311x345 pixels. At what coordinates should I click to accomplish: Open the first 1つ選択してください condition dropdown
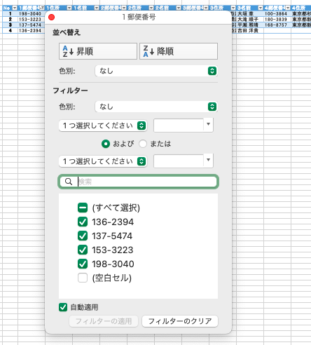click(103, 126)
